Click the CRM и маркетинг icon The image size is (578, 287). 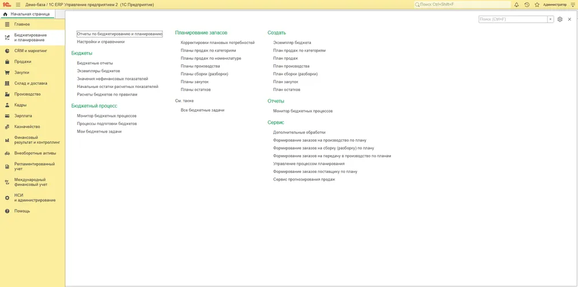tap(7, 51)
